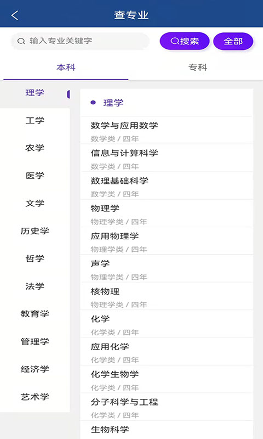
Task: Open the 化学 major entry
Action: [x=167, y=324]
